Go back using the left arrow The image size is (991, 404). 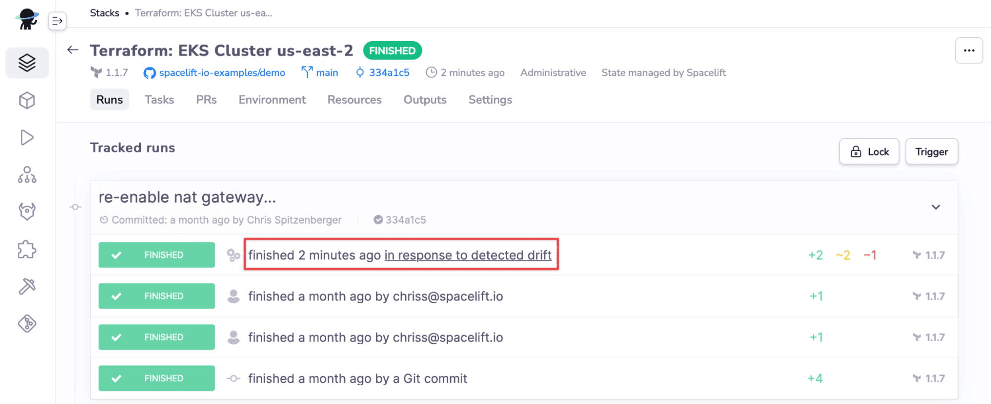click(73, 50)
